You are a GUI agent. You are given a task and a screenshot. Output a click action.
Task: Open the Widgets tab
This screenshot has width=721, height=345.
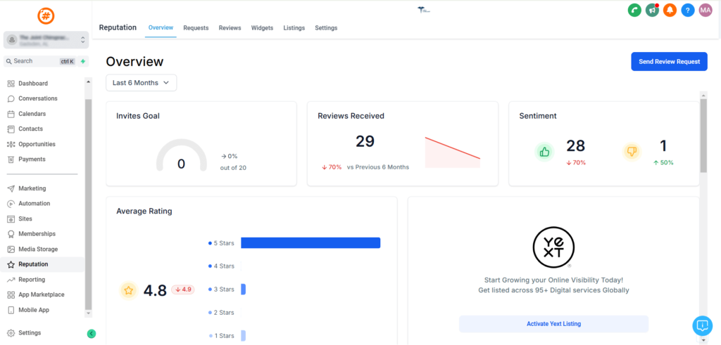[262, 28]
